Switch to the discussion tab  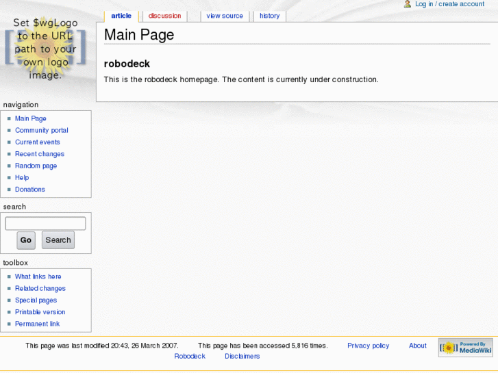(164, 16)
